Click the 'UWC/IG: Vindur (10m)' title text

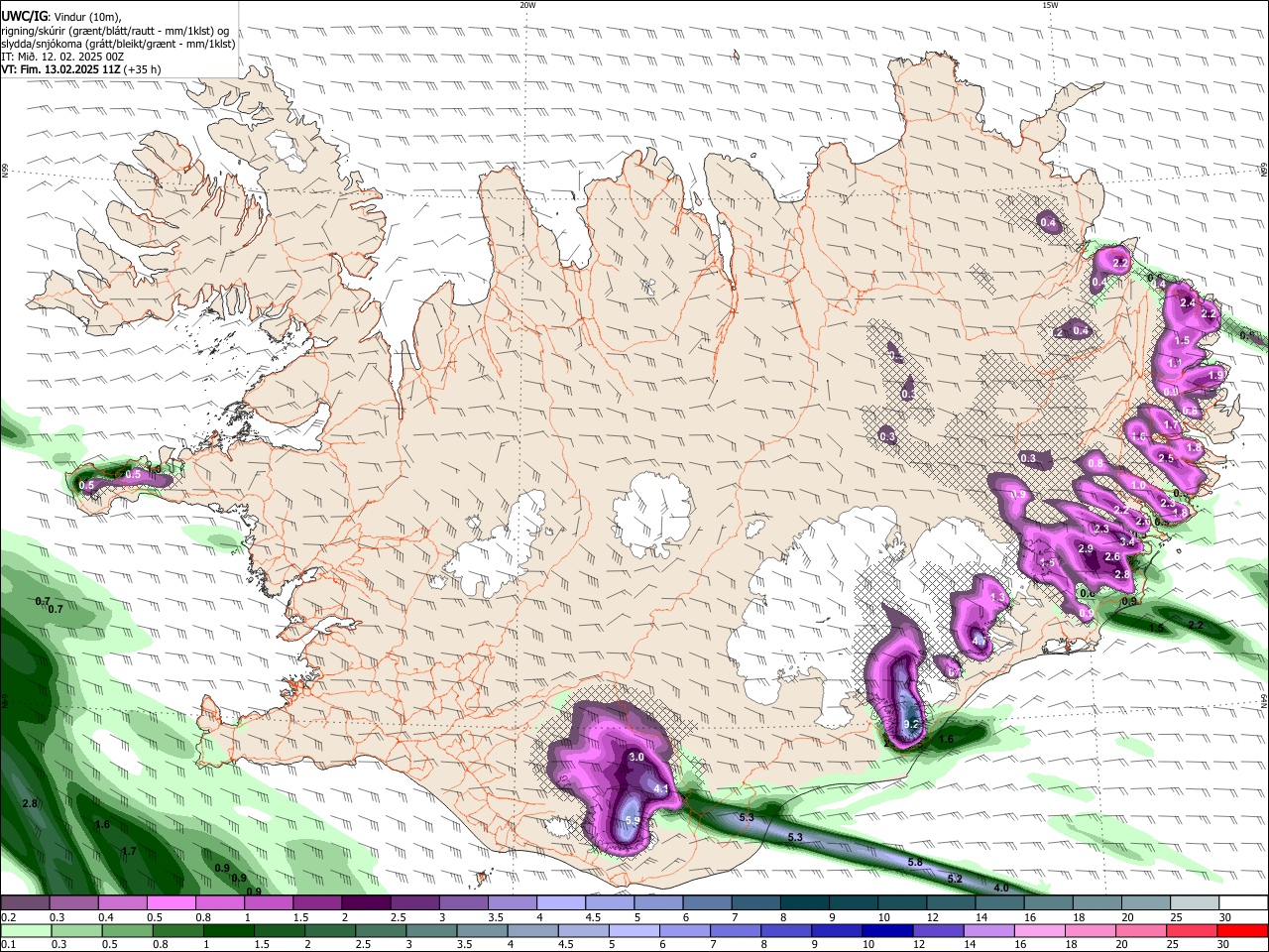(60, 16)
